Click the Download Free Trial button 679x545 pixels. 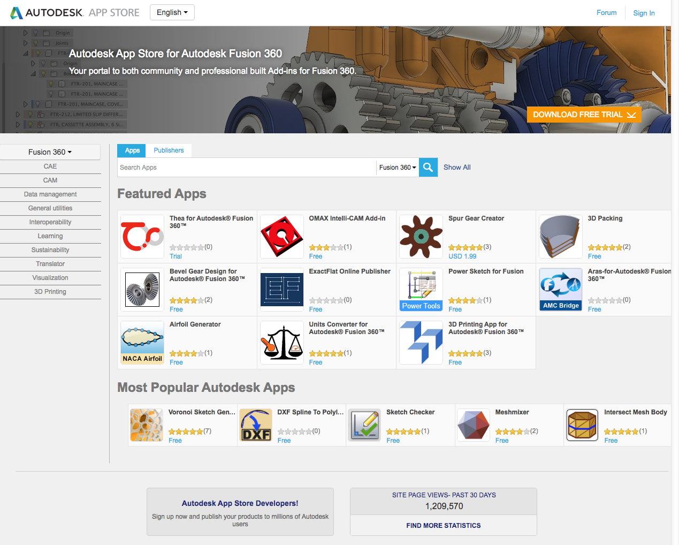(x=584, y=115)
